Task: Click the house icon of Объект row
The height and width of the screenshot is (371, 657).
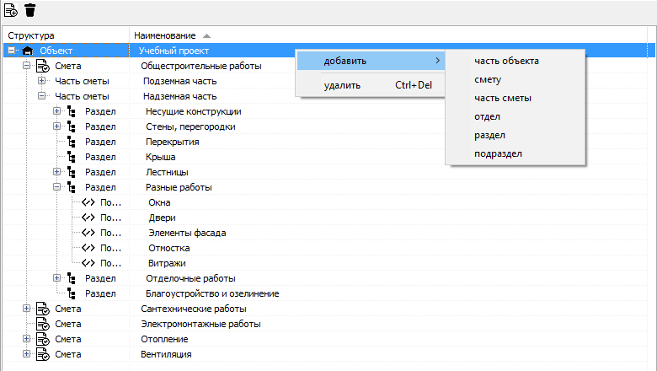Action: [x=28, y=51]
